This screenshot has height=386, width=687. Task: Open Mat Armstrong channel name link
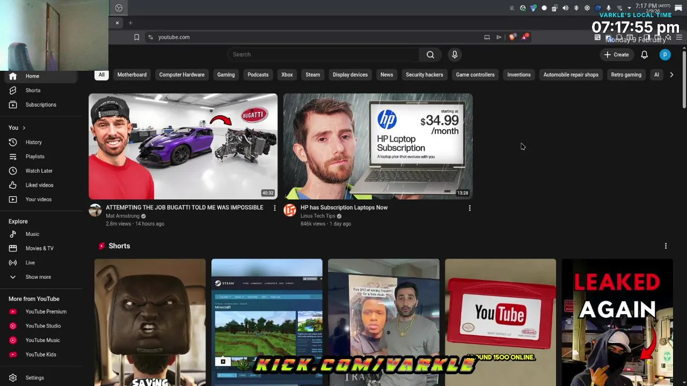[122, 216]
